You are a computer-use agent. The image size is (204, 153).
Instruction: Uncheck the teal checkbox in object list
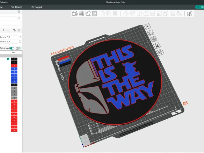pyautogui.click(x=8, y=59)
